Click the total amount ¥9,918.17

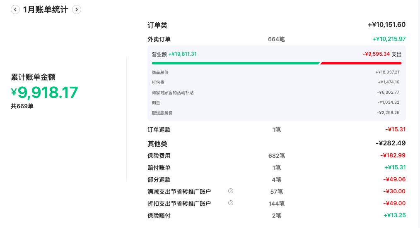tap(44, 93)
